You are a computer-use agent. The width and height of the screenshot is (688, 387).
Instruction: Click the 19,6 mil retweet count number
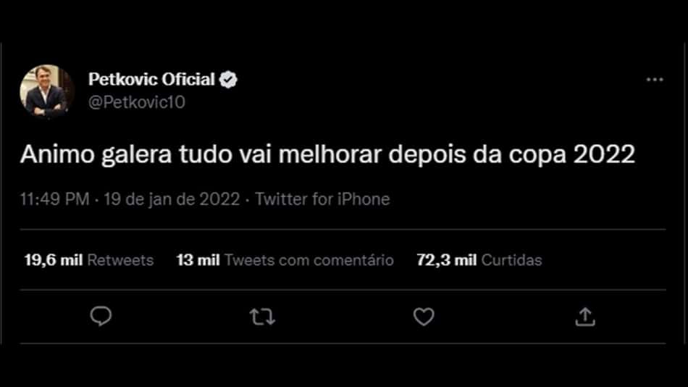click(54, 260)
